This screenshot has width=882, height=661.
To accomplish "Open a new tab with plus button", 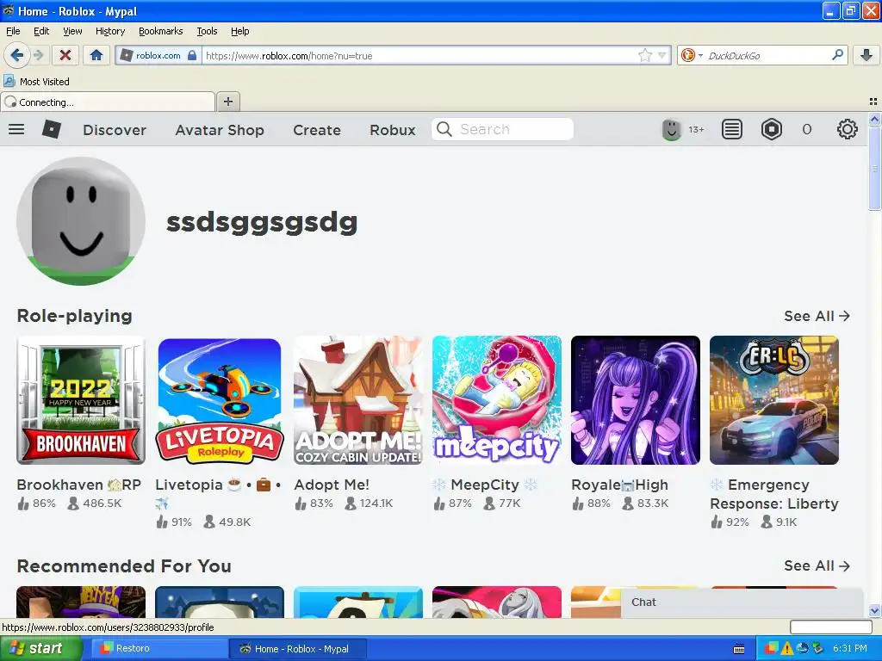I will coord(227,102).
